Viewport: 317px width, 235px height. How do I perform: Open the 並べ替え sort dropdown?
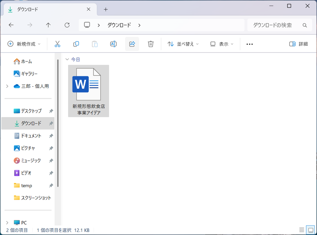coord(183,44)
